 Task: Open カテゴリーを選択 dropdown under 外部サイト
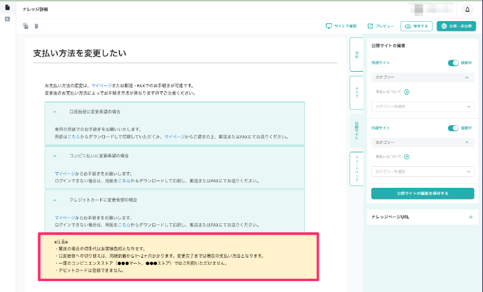pyautogui.click(x=422, y=107)
